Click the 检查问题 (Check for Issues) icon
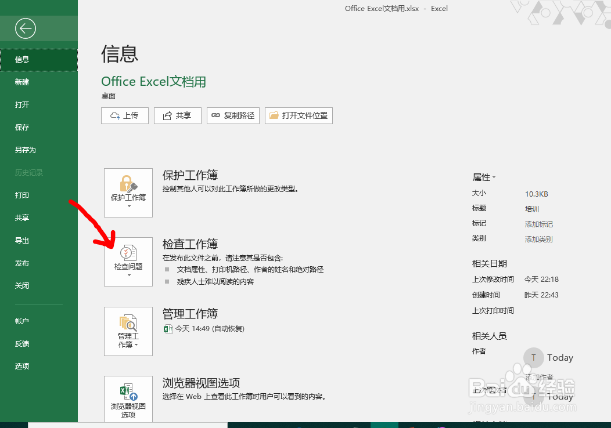Screen dimensions: 611x428 (x=128, y=255)
